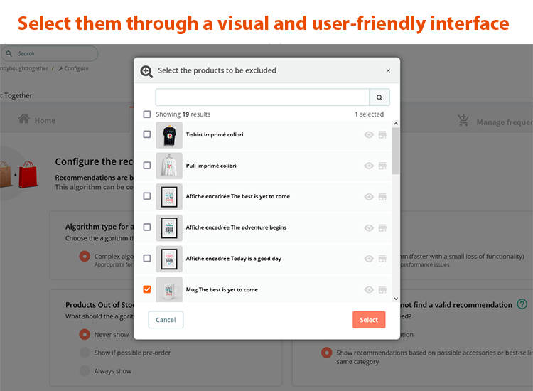
Task: Click the search magnifier button in the dialog
Action: pyautogui.click(x=379, y=97)
